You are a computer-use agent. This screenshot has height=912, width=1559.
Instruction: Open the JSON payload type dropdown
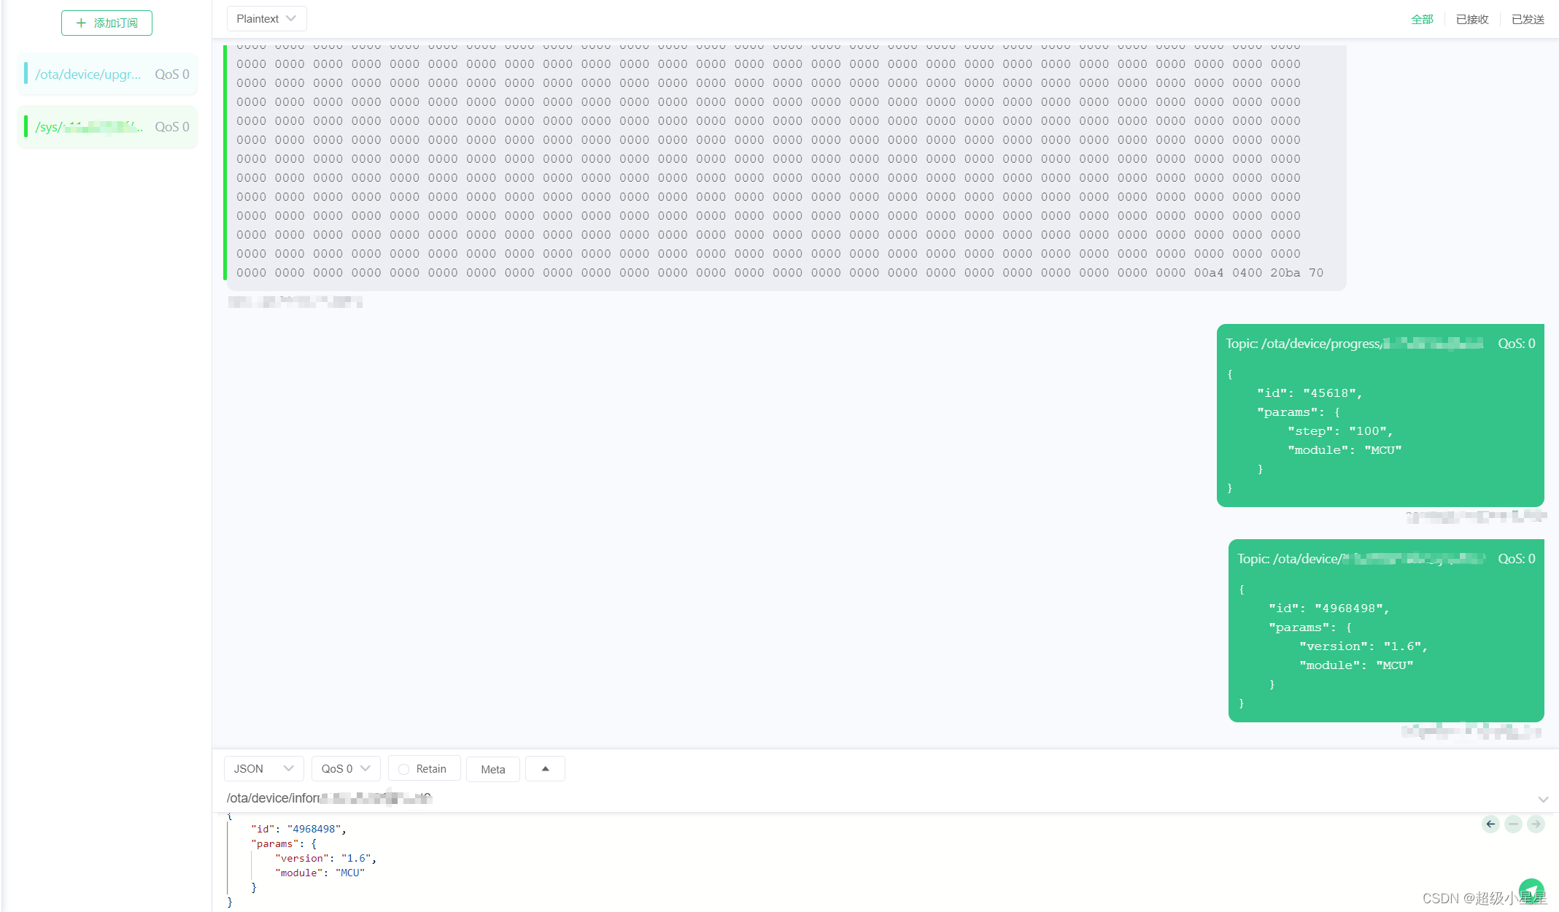pyautogui.click(x=263, y=769)
